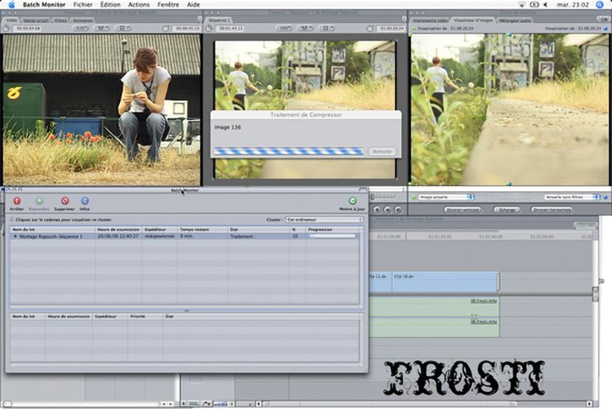
Task: Click the Batch Monitor toolbar toggle pill button
Action: (363, 190)
